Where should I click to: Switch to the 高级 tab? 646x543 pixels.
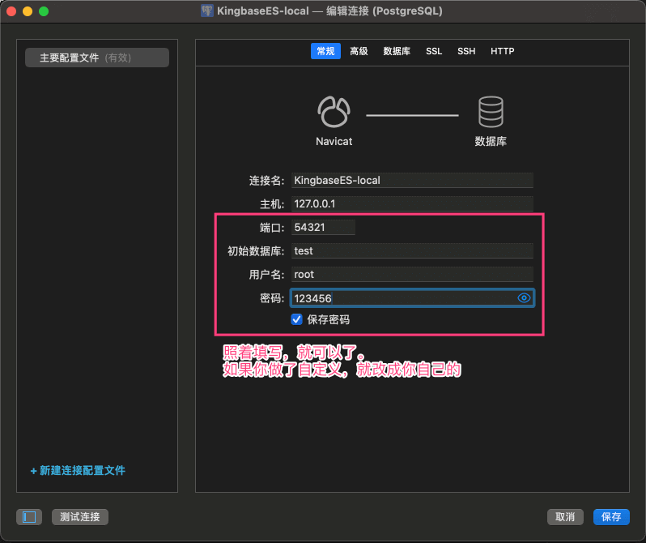pos(359,51)
